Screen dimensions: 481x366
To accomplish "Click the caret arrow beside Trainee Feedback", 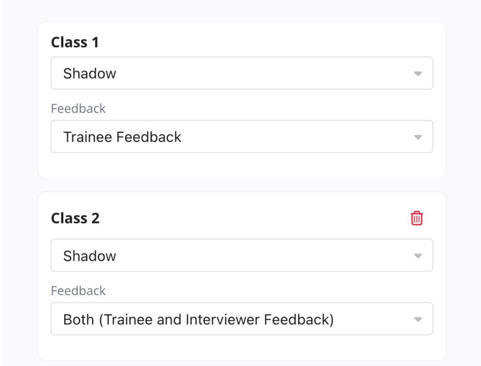I will coord(418,137).
